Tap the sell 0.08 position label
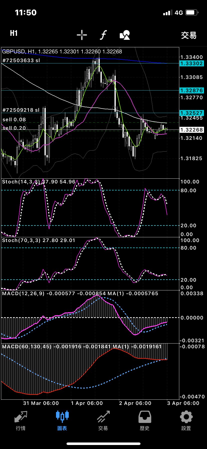 [14, 120]
